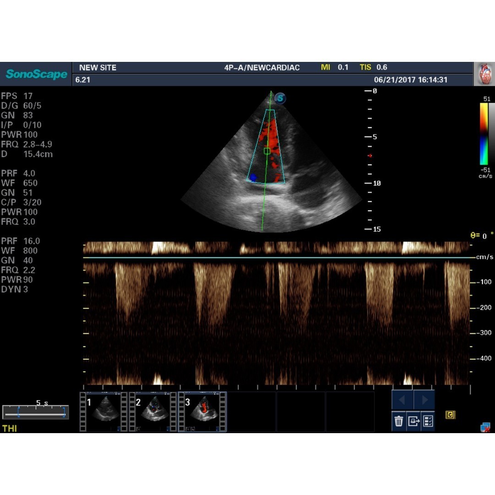This screenshot has height=495, width=495.
Task: Click the SonoScape logo
Action: (36, 74)
